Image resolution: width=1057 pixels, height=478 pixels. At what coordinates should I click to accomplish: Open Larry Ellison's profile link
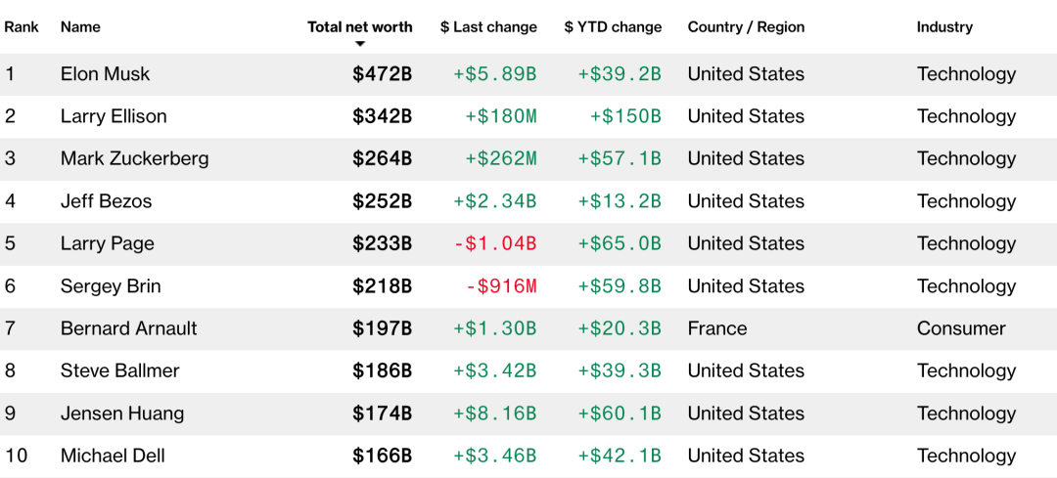pos(114,116)
